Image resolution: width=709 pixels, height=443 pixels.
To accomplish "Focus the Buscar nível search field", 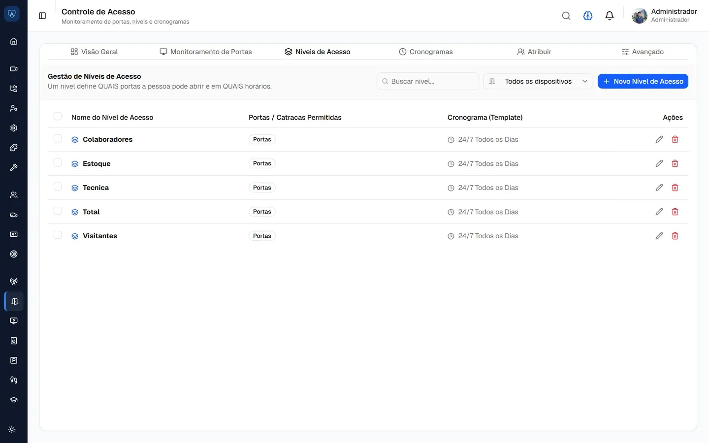I will pyautogui.click(x=428, y=81).
